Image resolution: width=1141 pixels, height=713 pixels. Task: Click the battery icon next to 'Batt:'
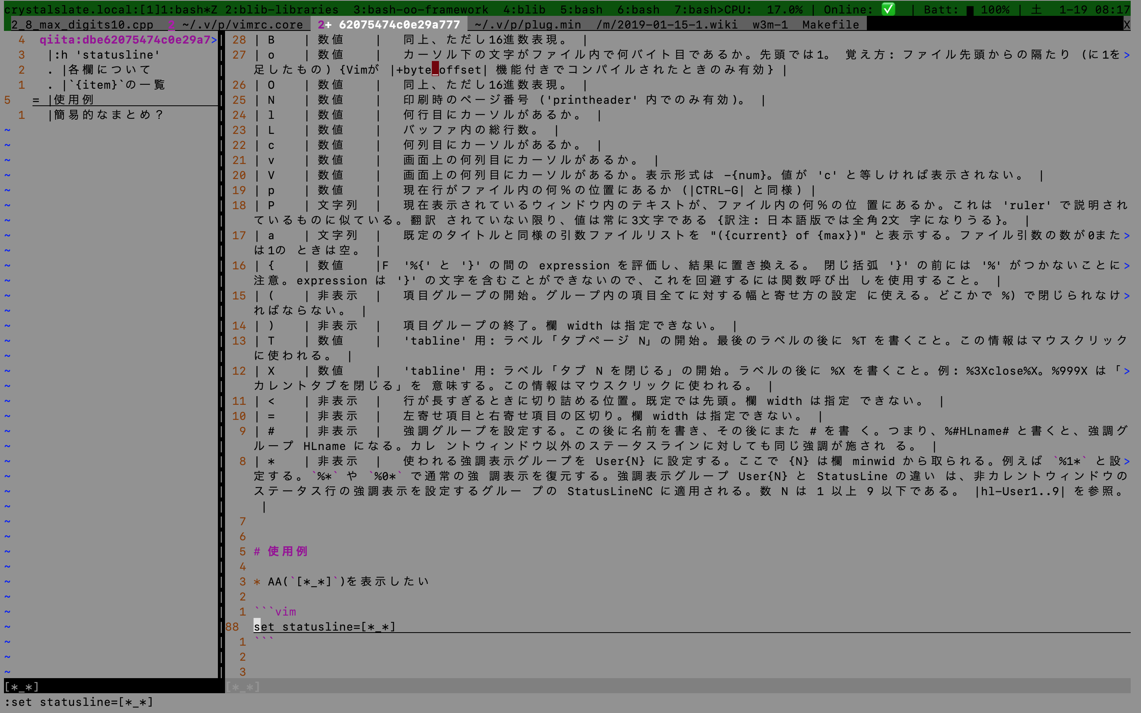click(x=970, y=9)
